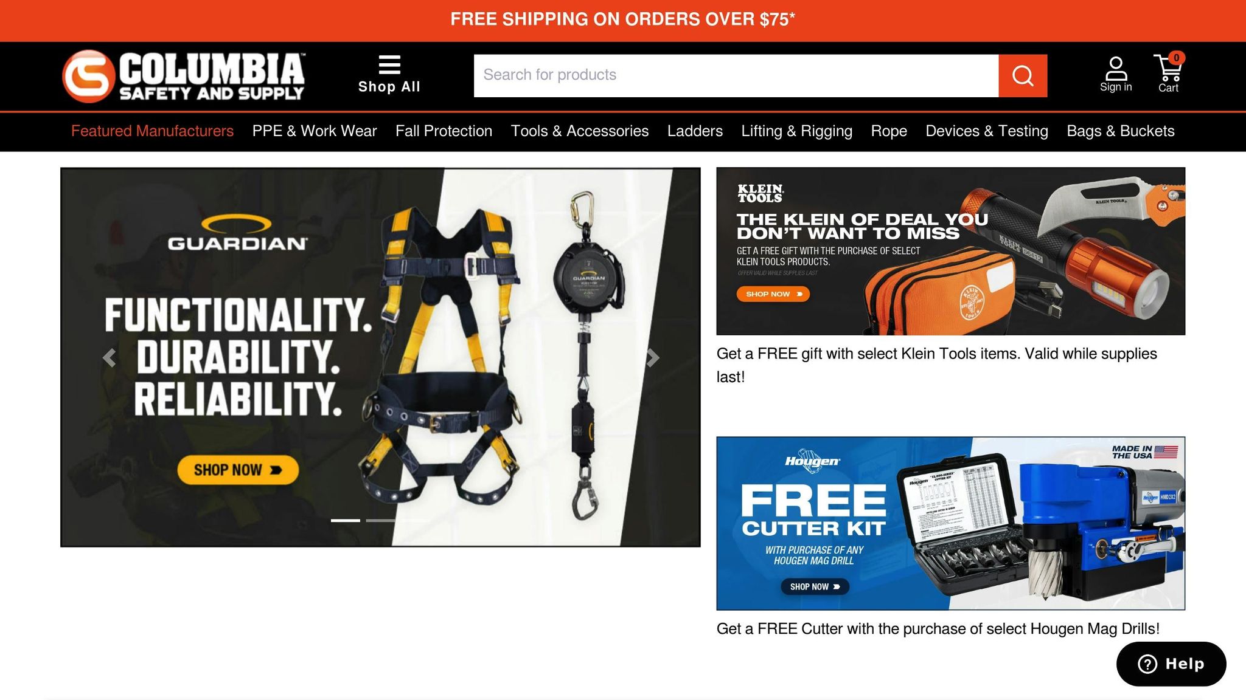The width and height of the screenshot is (1246, 700).
Task: Expand the Featured Manufacturers menu
Action: pos(152,131)
